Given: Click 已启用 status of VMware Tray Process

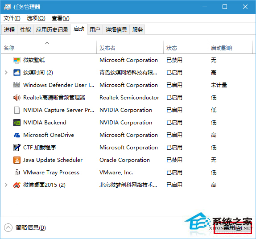Looking at the screenshot, I should click(x=174, y=173).
